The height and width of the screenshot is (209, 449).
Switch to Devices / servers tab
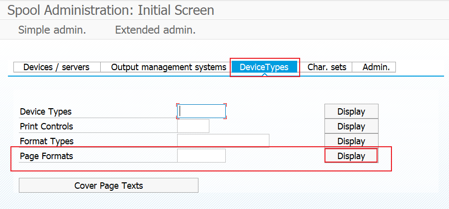click(57, 67)
